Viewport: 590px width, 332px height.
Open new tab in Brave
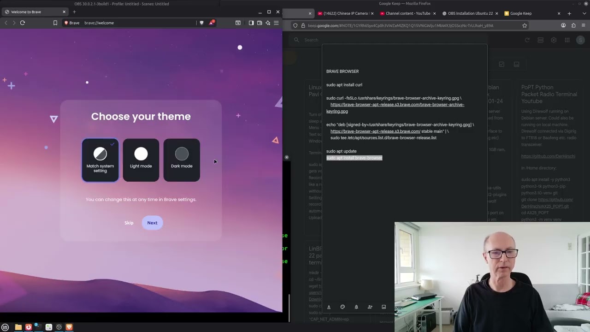tap(74, 12)
